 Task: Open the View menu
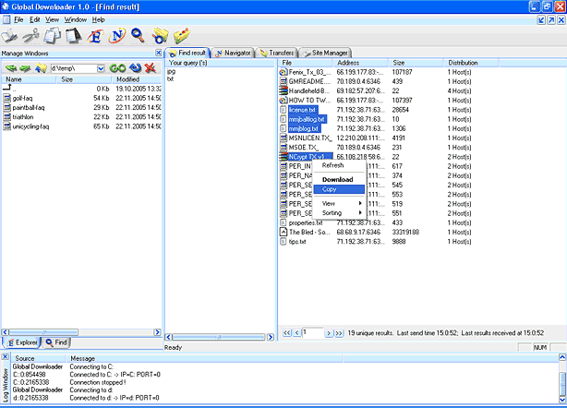(x=52, y=19)
